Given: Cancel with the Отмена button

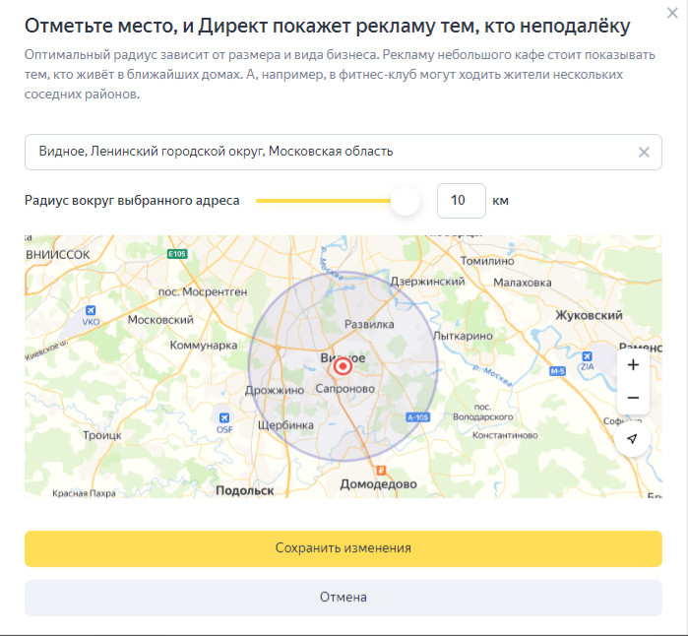Looking at the screenshot, I should click(x=344, y=598).
